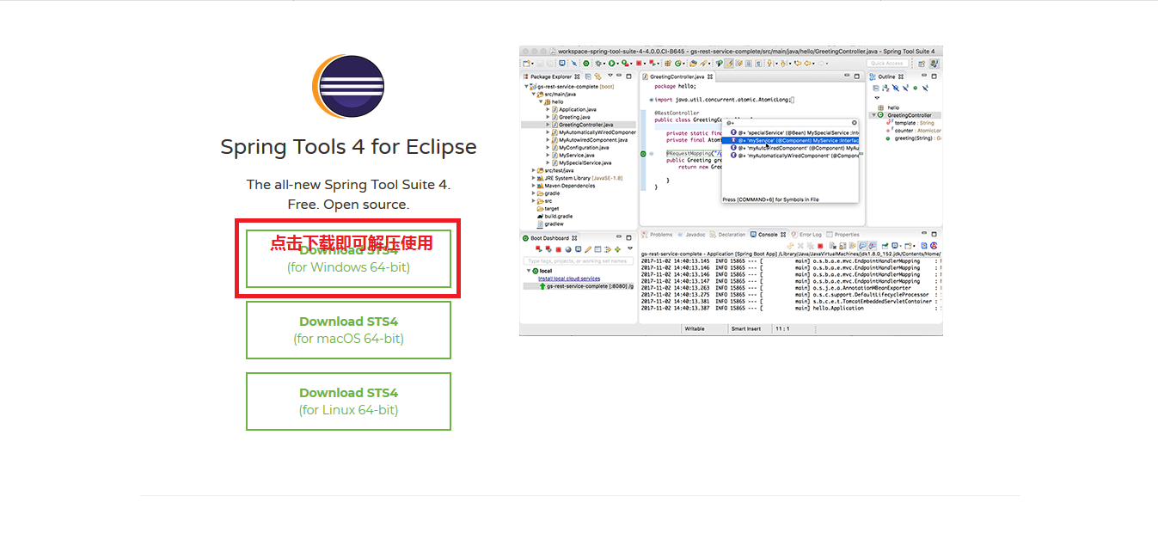Launch the app using the Run toolbar icon
The height and width of the screenshot is (539, 1158).
[611, 61]
